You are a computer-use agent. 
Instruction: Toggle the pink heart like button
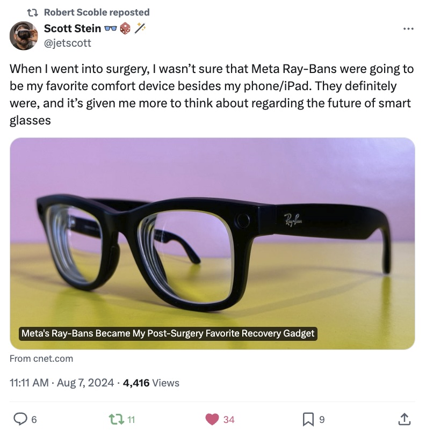[x=212, y=419]
